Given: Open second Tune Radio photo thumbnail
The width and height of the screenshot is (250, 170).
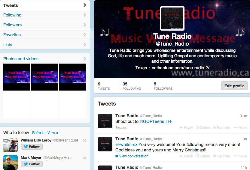Looking at the screenshot, I should coord(45,77).
